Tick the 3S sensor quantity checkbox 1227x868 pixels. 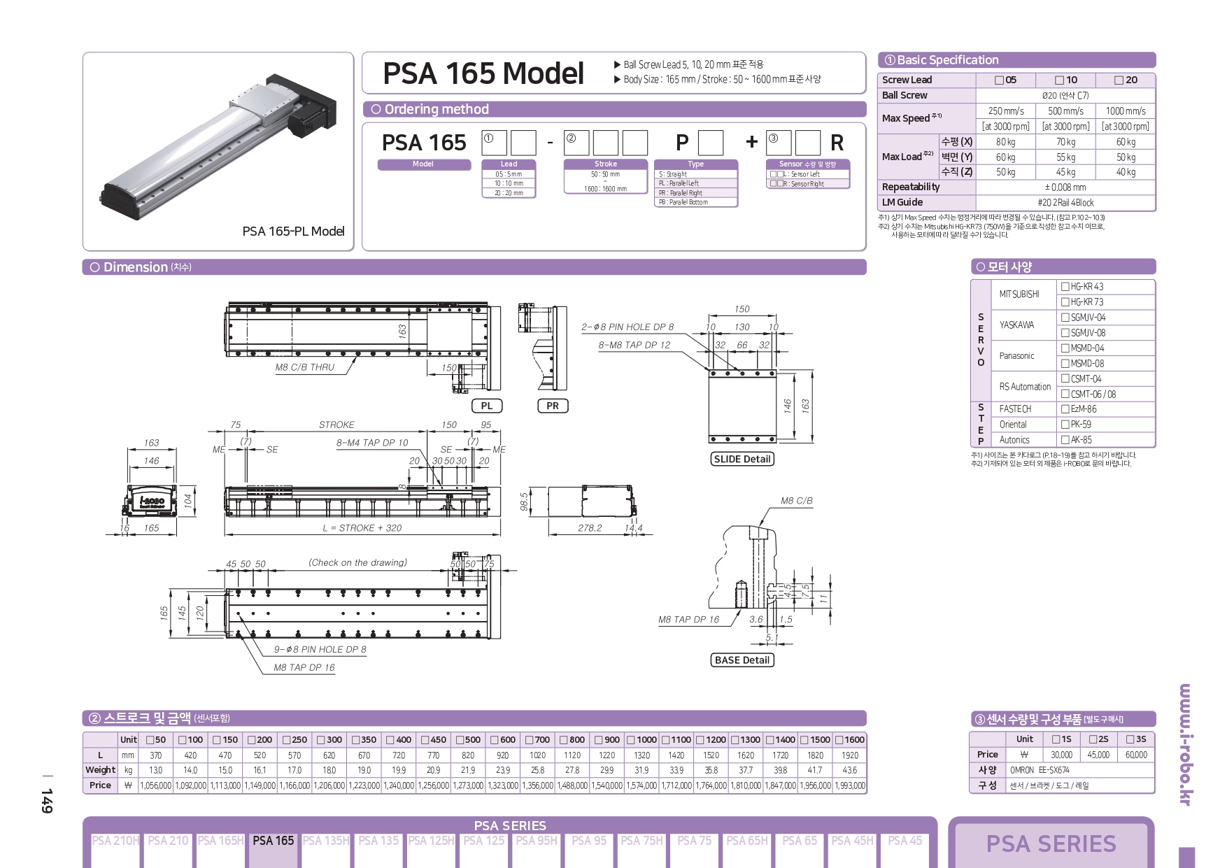[1130, 739]
